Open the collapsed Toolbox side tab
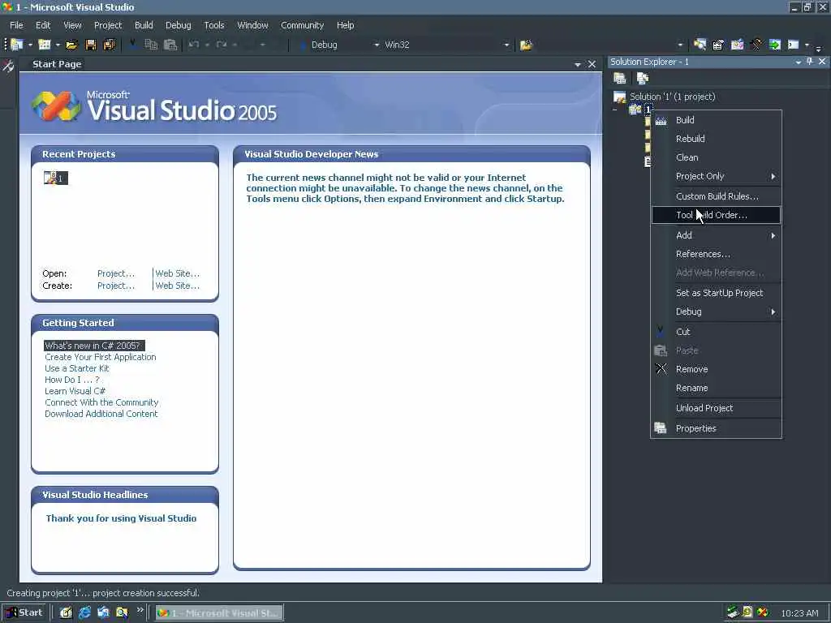The width and height of the screenshot is (831, 623). (8, 67)
